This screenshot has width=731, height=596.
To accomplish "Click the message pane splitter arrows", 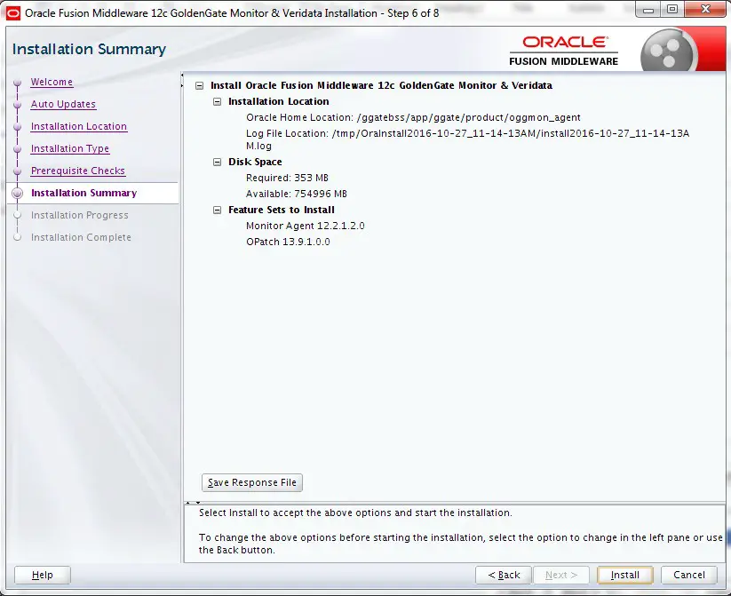I will tap(193, 503).
